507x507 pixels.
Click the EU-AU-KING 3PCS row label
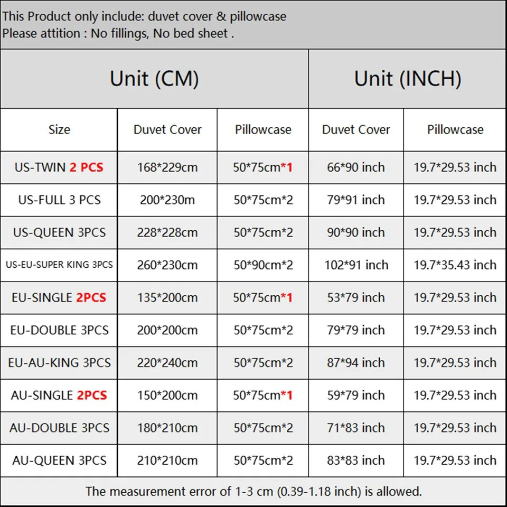point(59,363)
